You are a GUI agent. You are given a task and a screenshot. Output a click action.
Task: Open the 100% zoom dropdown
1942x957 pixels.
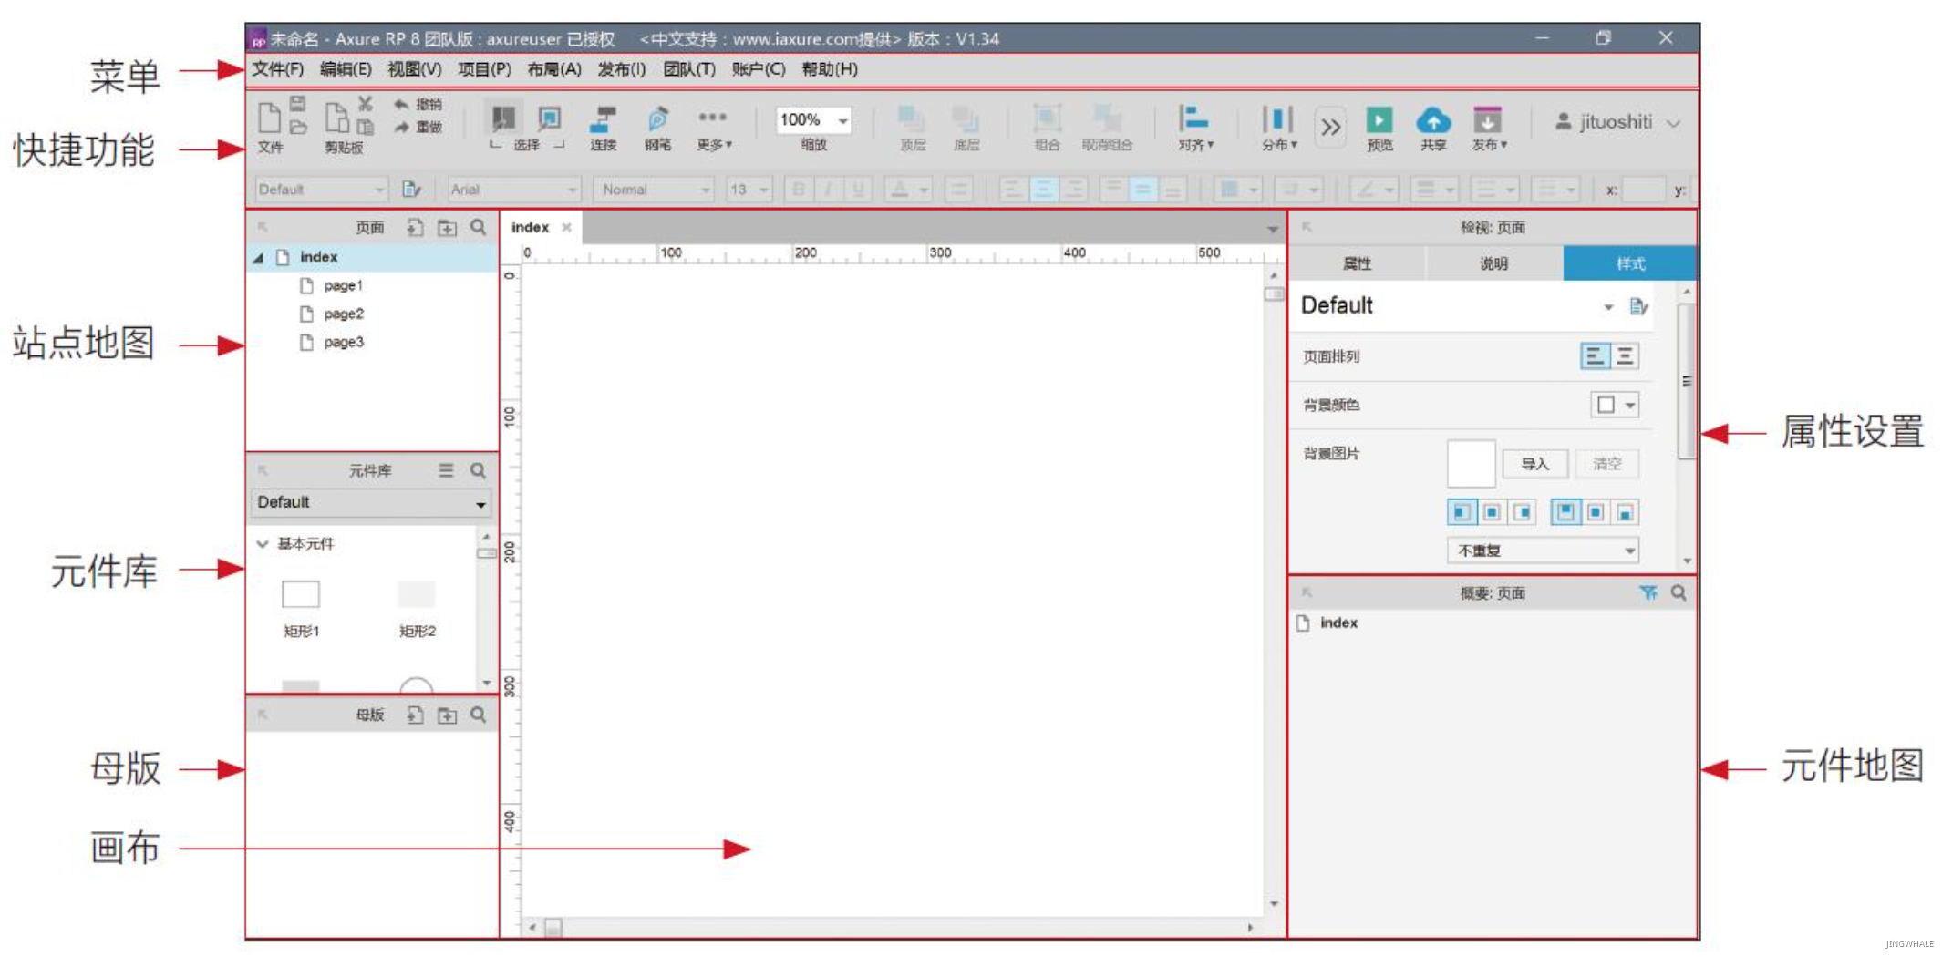point(813,120)
